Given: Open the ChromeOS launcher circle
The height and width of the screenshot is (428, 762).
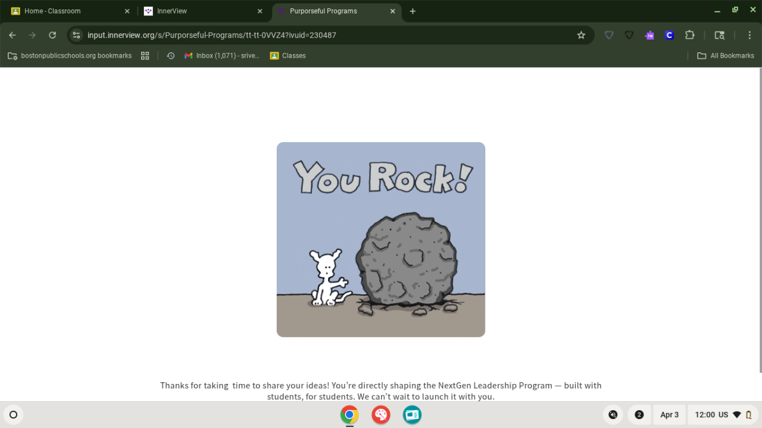Looking at the screenshot, I should coord(14,415).
